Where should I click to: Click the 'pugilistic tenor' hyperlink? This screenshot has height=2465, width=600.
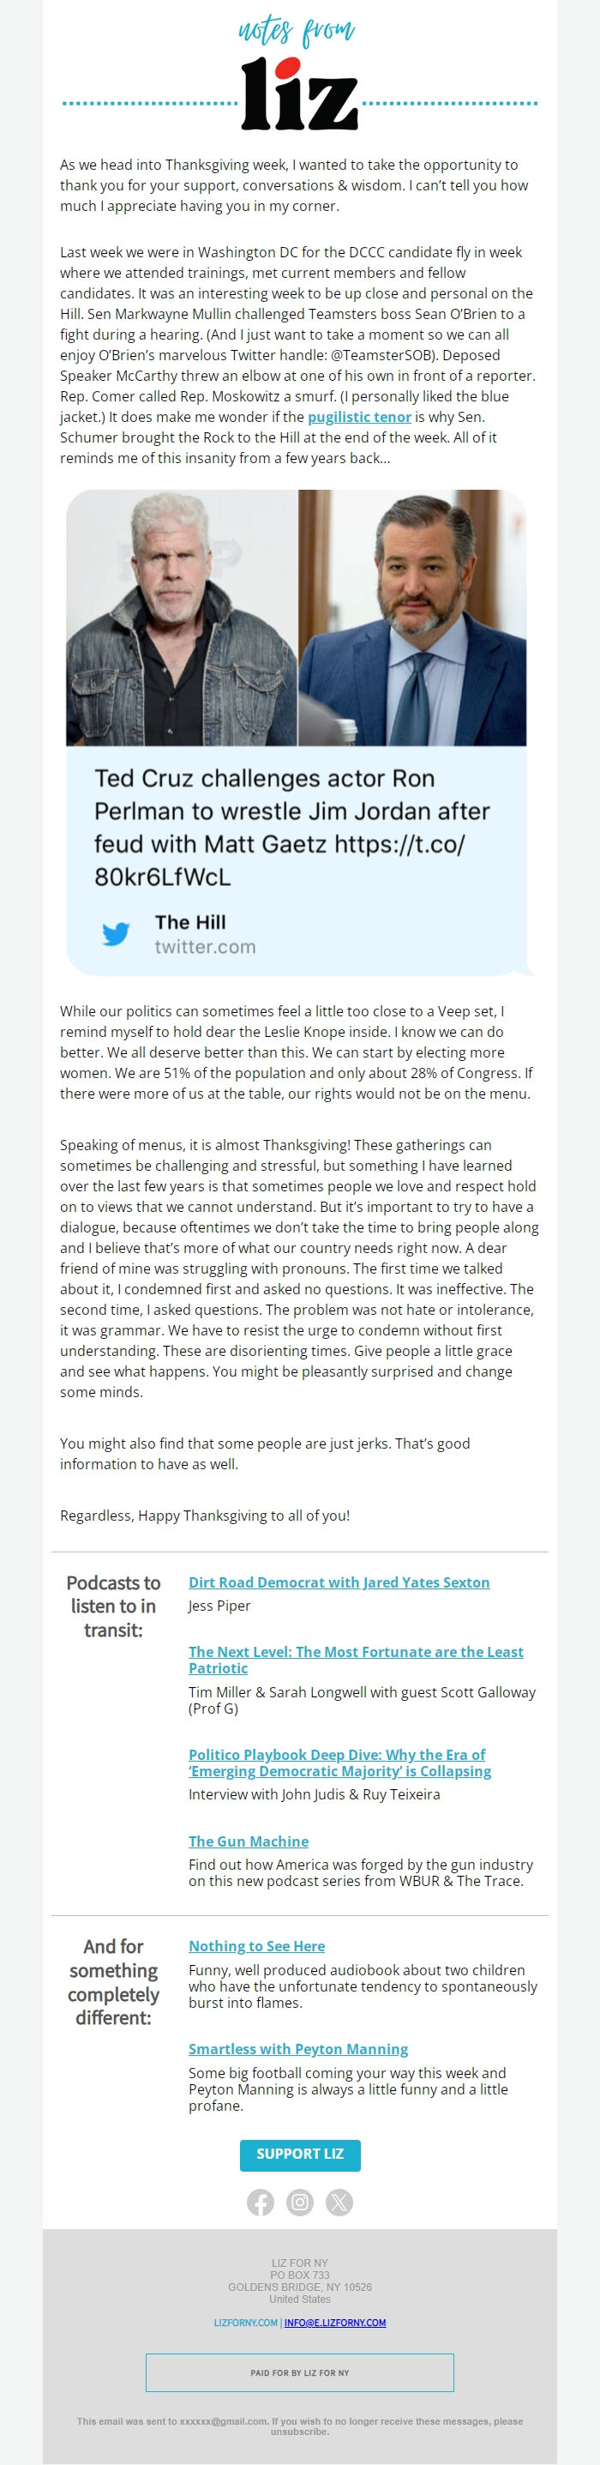358,417
